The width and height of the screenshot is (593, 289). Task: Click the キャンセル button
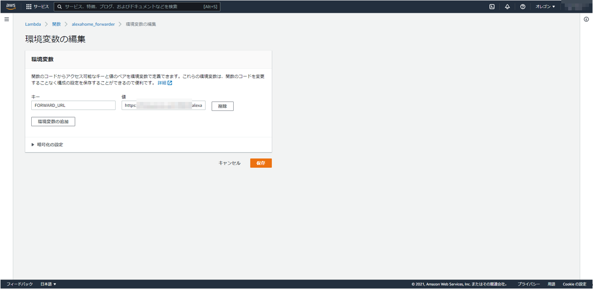pyautogui.click(x=229, y=163)
